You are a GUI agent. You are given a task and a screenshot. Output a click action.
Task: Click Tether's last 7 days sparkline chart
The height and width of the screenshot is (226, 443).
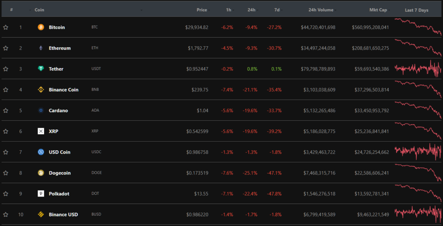pos(418,69)
